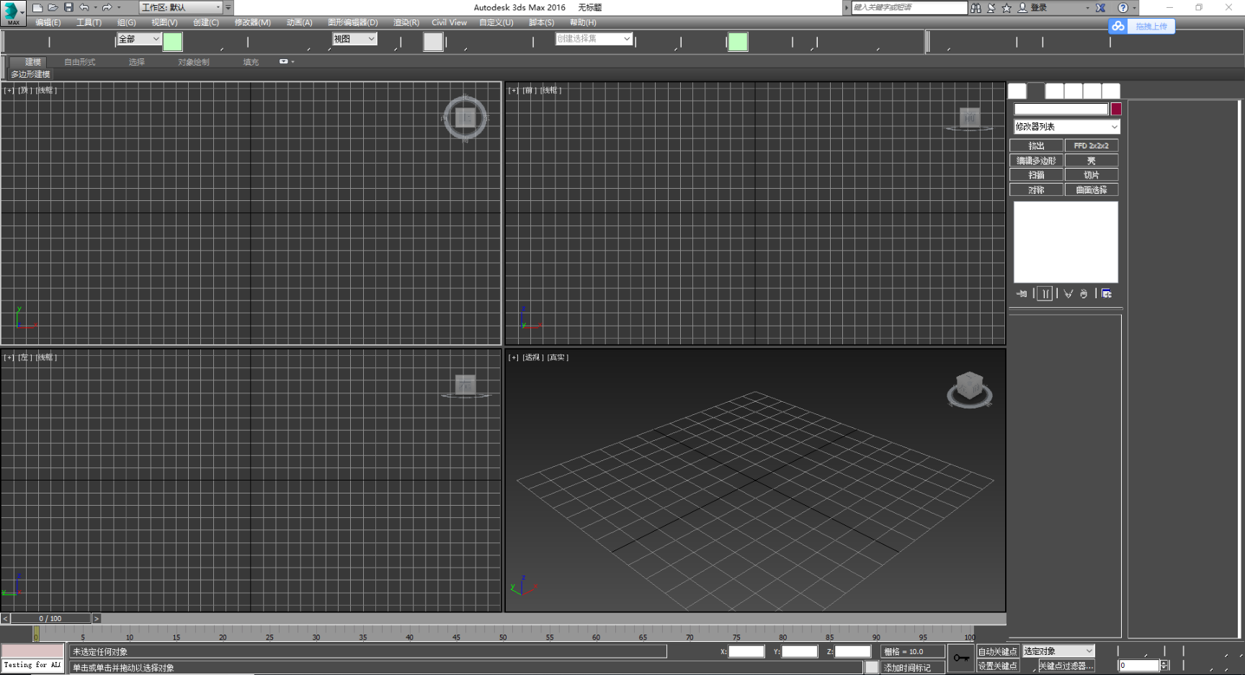The image size is (1245, 675).
Task: Click the Save File disk icon
Action: [68, 7]
